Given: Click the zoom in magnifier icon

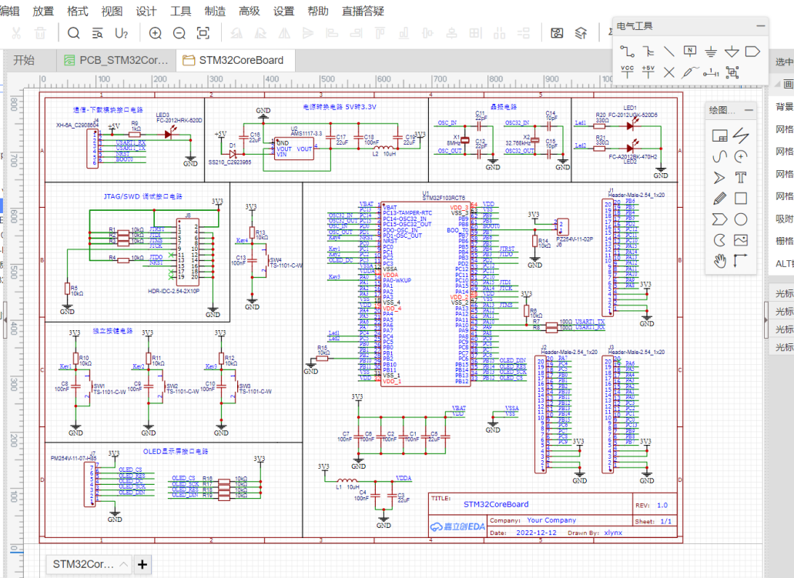Looking at the screenshot, I should (x=156, y=33).
